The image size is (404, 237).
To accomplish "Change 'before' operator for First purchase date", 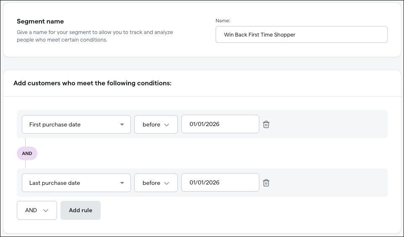I will point(156,124).
